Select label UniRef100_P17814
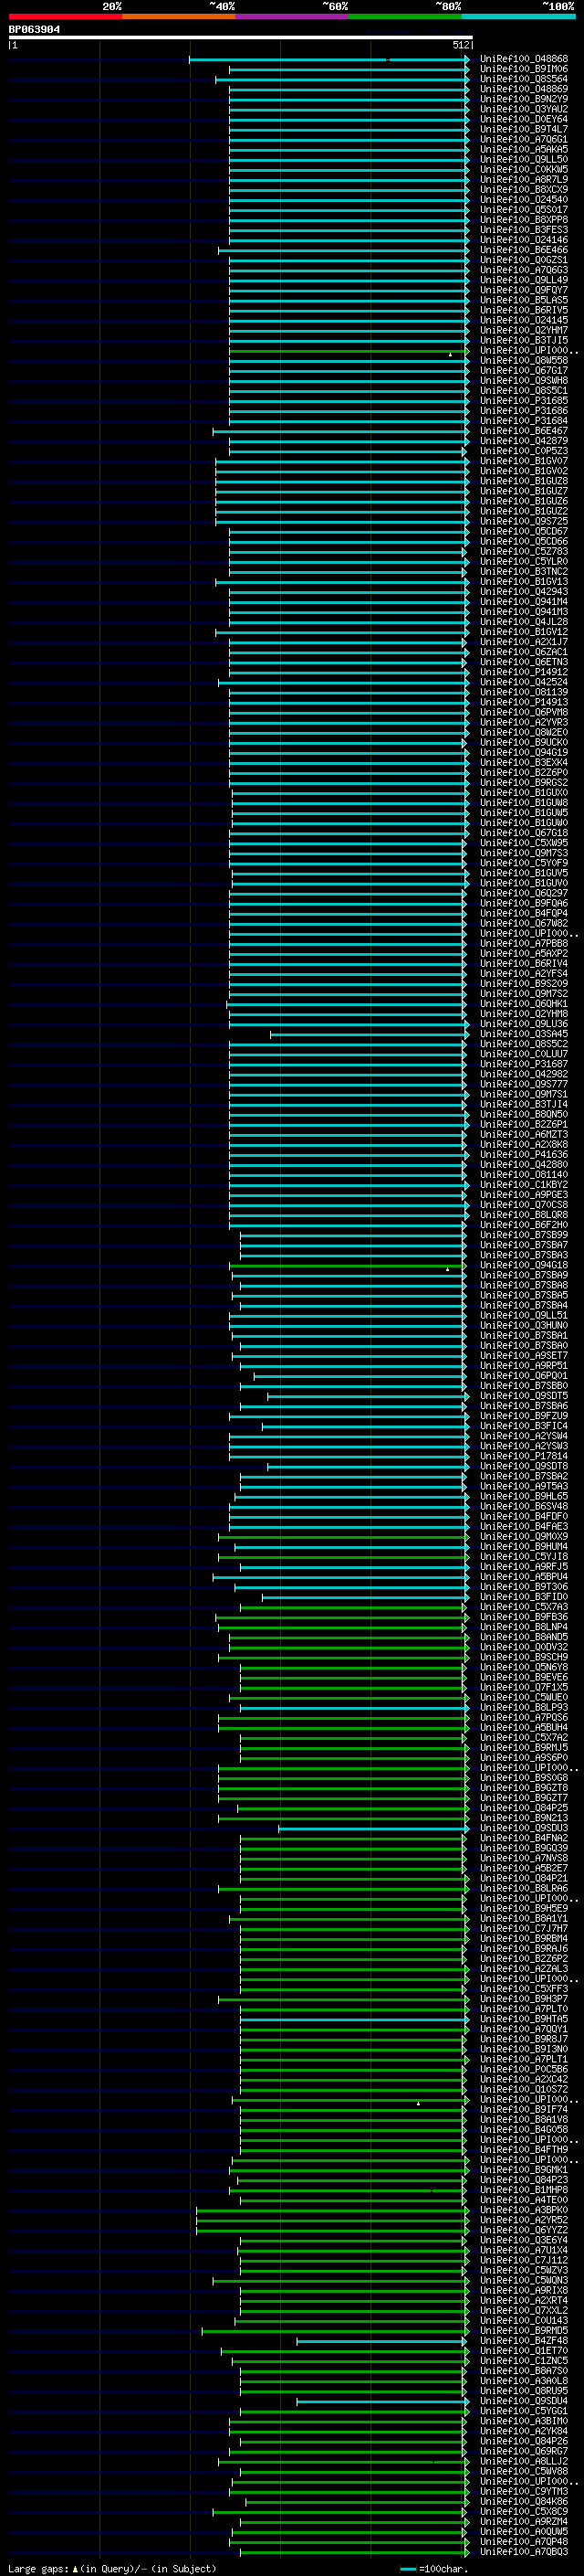 click(523, 1456)
